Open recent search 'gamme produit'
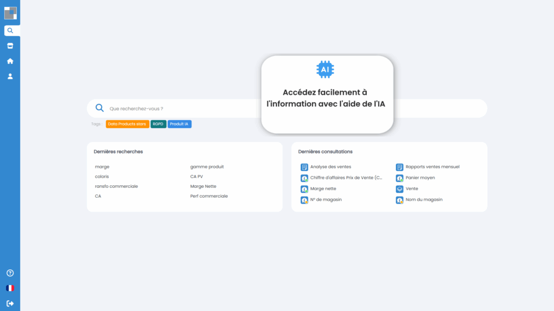Image resolution: width=554 pixels, height=311 pixels. (x=207, y=167)
